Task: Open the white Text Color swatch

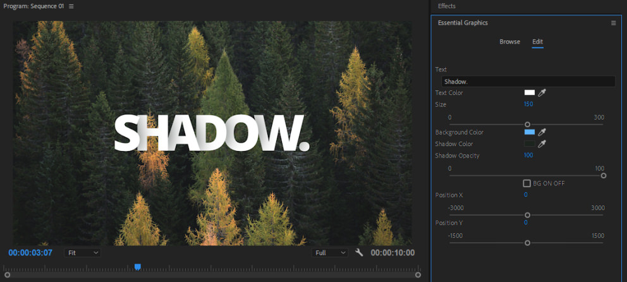Action: tap(530, 92)
